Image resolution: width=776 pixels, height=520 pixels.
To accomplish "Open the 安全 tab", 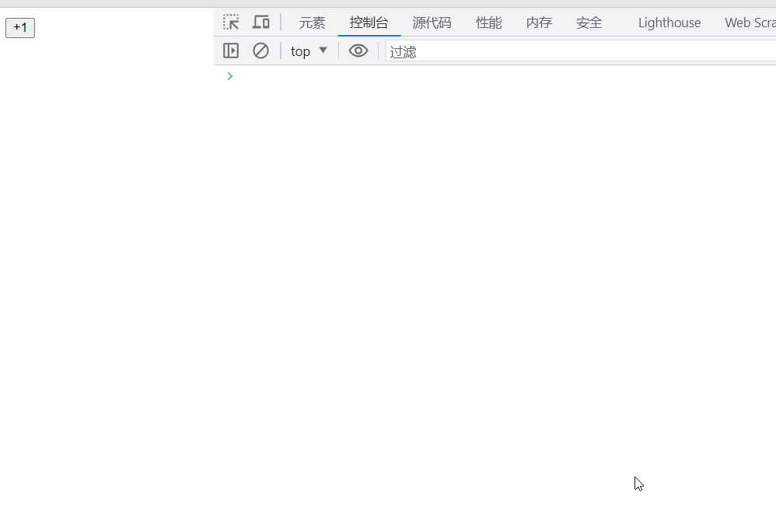I will coord(589,23).
